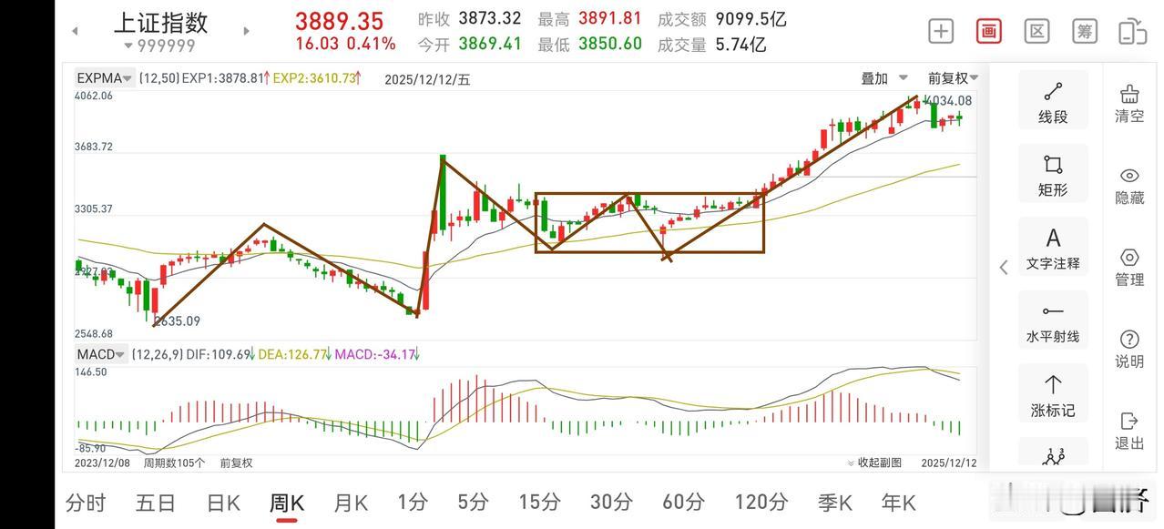Select the 水平射线 horizontal ray tool
Screen dimensions: 1164x529
click(x=1053, y=322)
